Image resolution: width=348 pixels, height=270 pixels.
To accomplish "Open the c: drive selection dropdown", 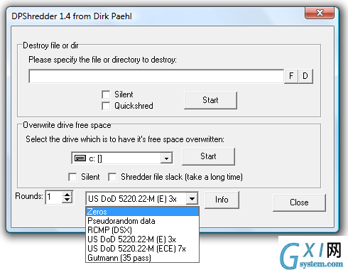I will coord(166,158).
